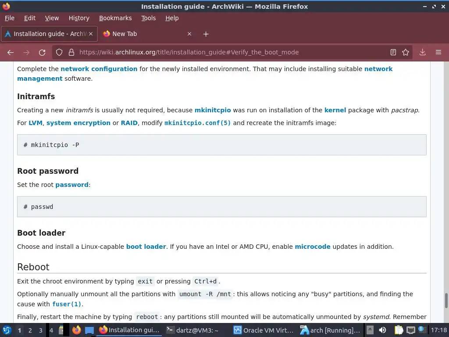449x337 pixels.
Task: Click the Reboot section heading
Action: click(x=33, y=267)
